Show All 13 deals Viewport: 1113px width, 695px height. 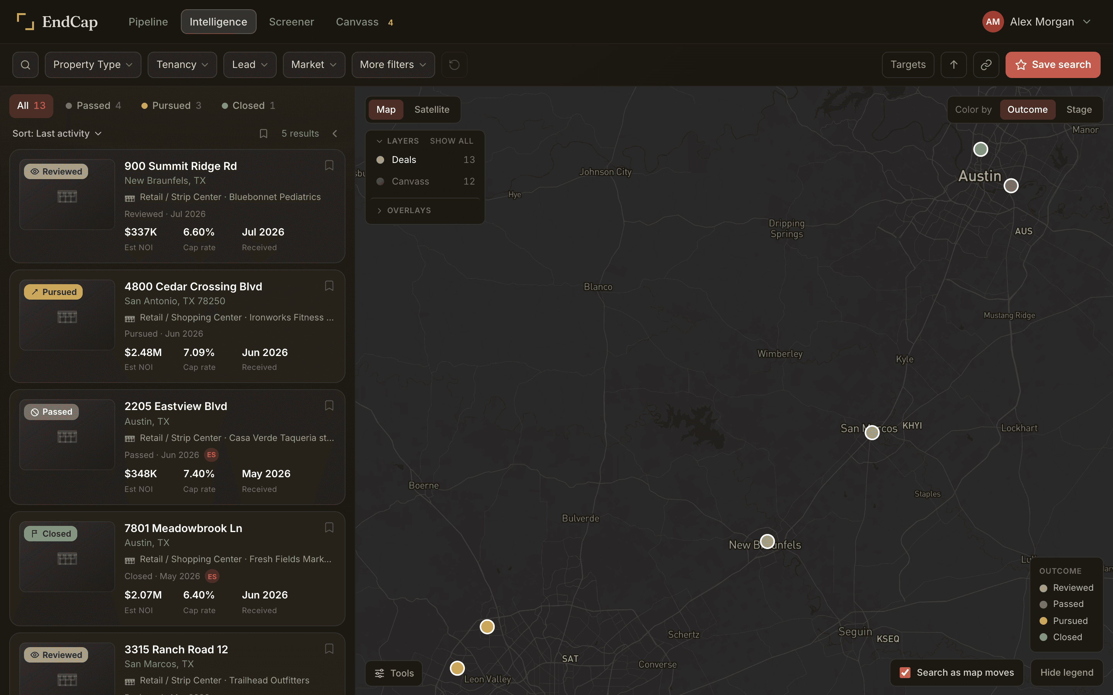(31, 106)
